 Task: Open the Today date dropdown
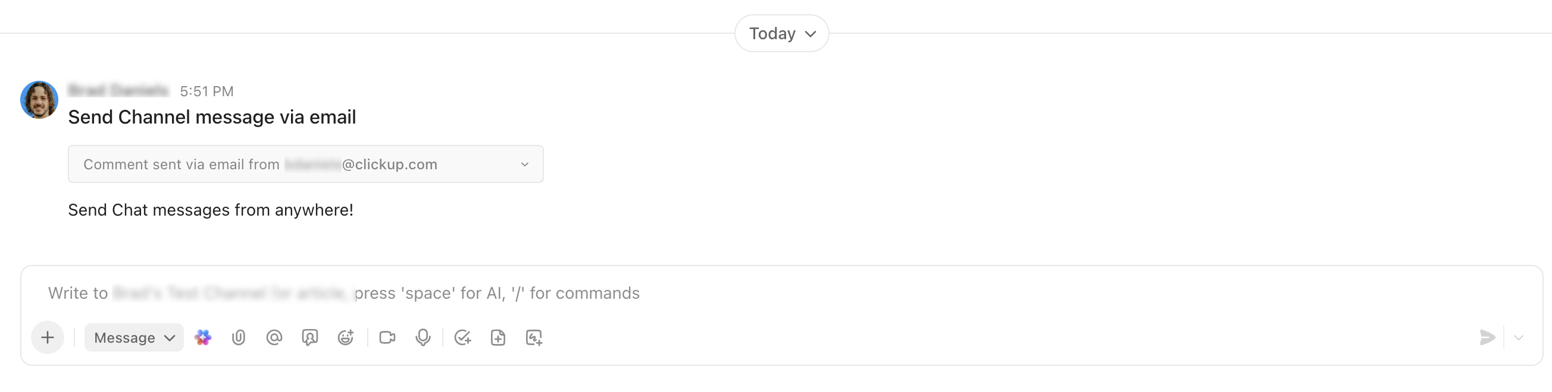[781, 33]
